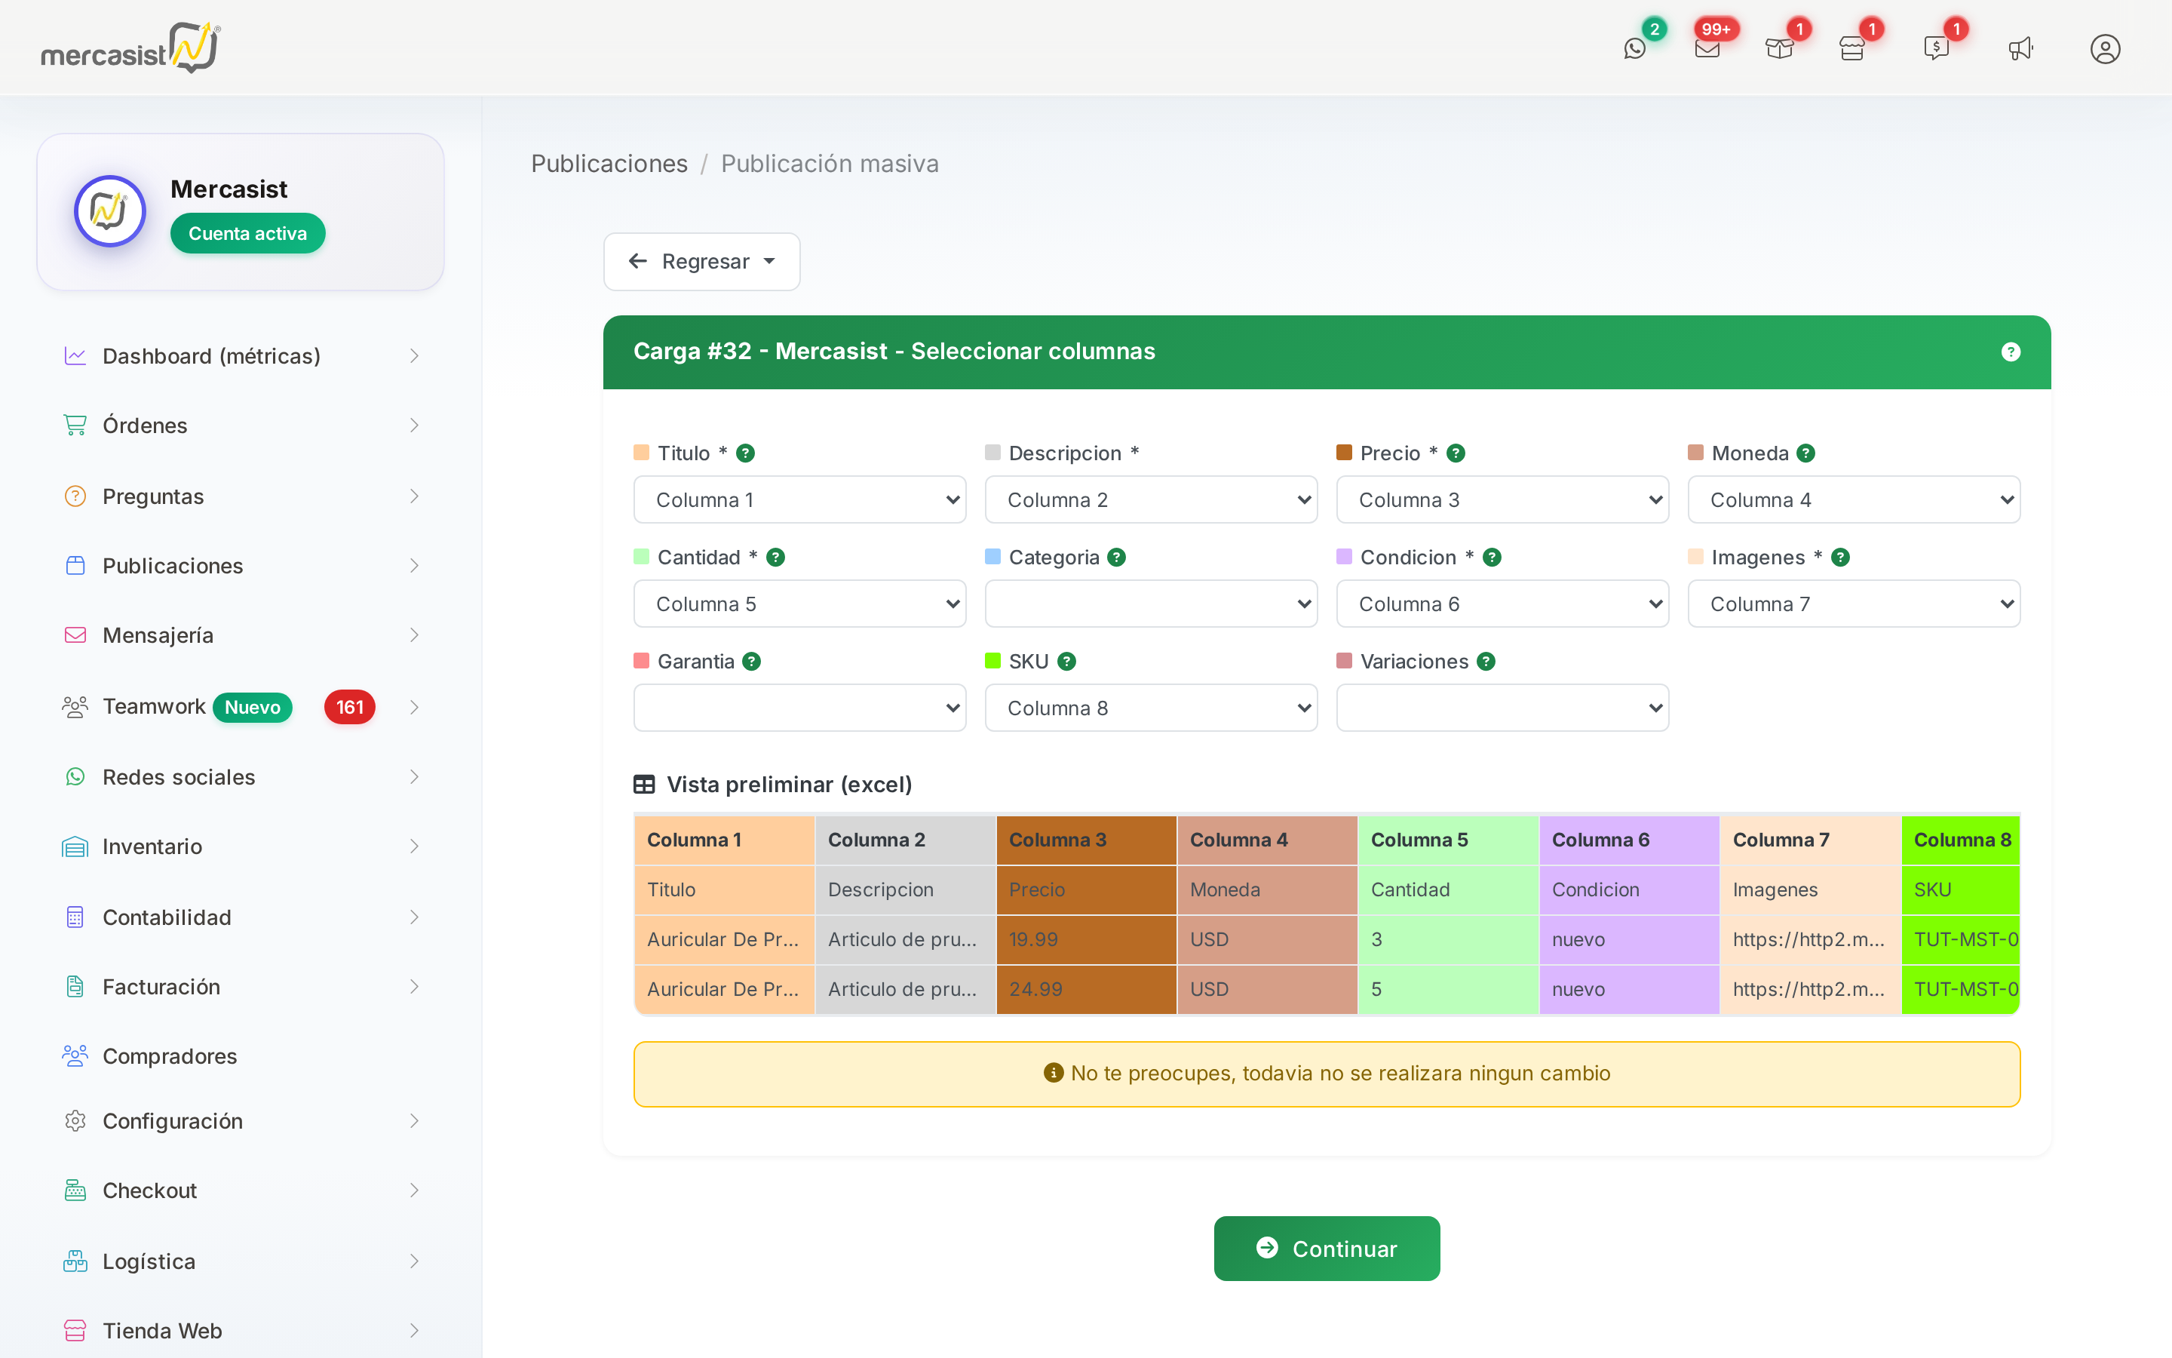Click the Mercasist account avatar
This screenshot has height=1358, width=2172.
(x=109, y=211)
